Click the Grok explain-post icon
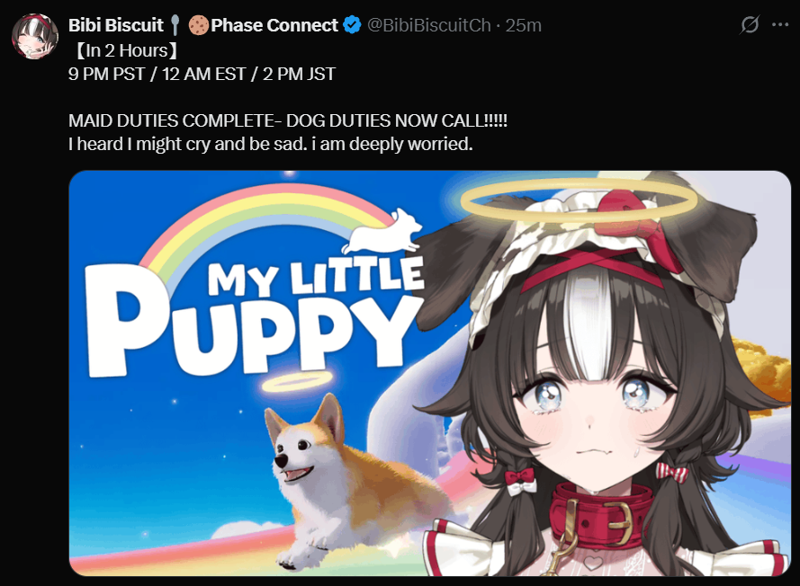800x586 pixels. [x=749, y=24]
